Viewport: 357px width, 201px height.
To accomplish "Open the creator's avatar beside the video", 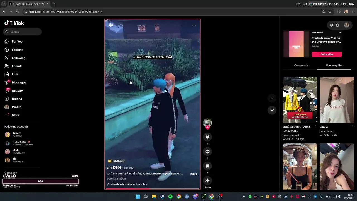I will tap(208, 123).
